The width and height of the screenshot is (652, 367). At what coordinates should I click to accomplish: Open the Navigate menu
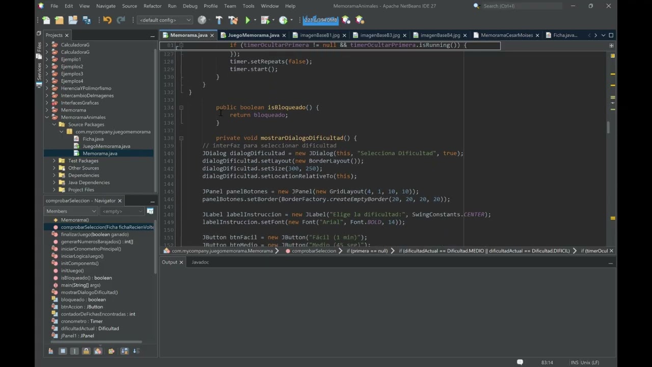(x=106, y=6)
